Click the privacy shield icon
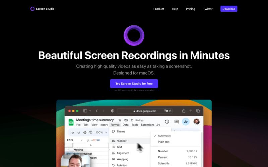Screen dimensions: 268x167 coord(113,111)
